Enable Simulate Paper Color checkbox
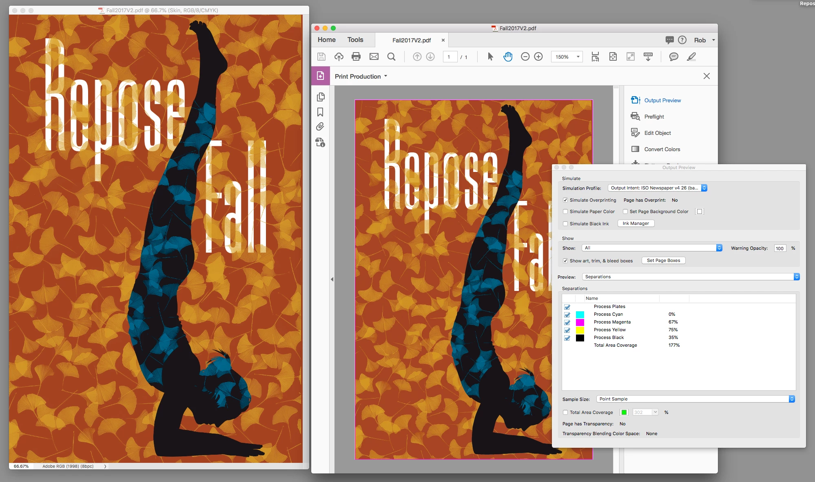Image resolution: width=815 pixels, height=482 pixels. (x=565, y=211)
